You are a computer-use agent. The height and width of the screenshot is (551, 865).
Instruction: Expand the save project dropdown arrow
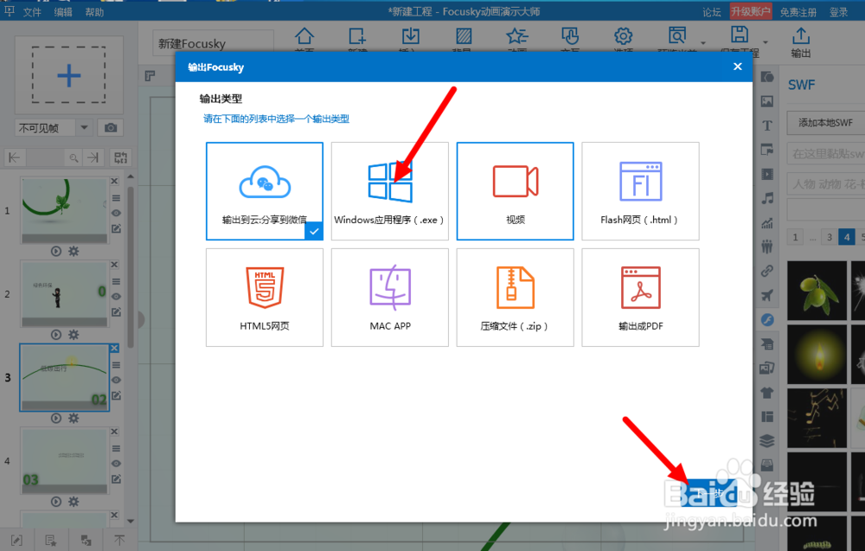coord(766,42)
